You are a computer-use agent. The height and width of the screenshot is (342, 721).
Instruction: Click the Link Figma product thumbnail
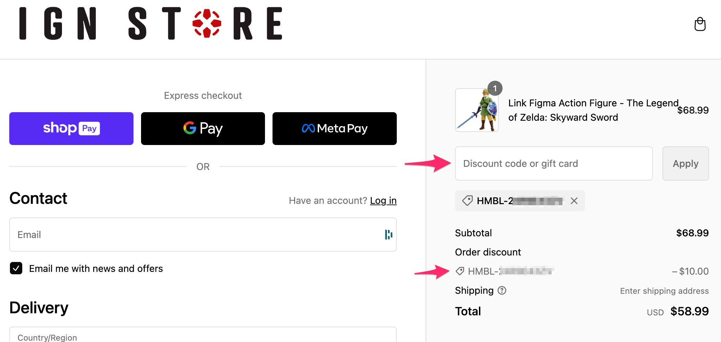pyautogui.click(x=477, y=110)
